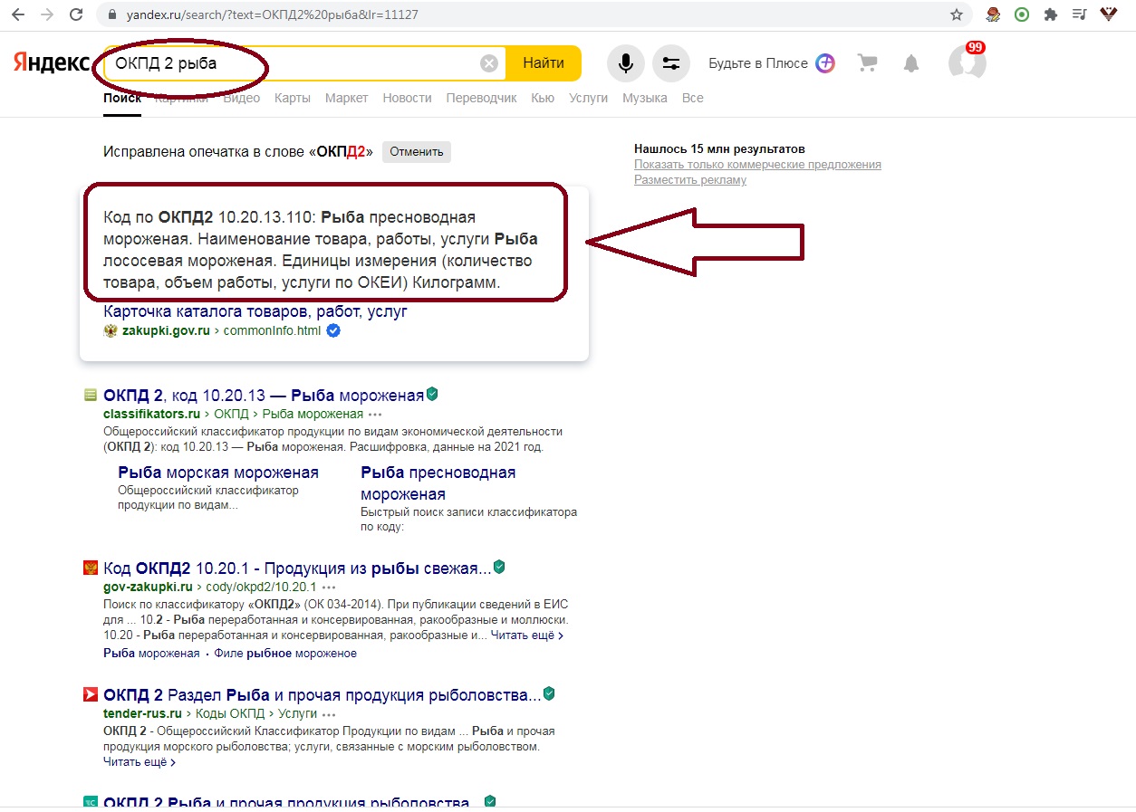1136x812 pixels.
Task: Clear the search field with X icon
Action: click(489, 63)
